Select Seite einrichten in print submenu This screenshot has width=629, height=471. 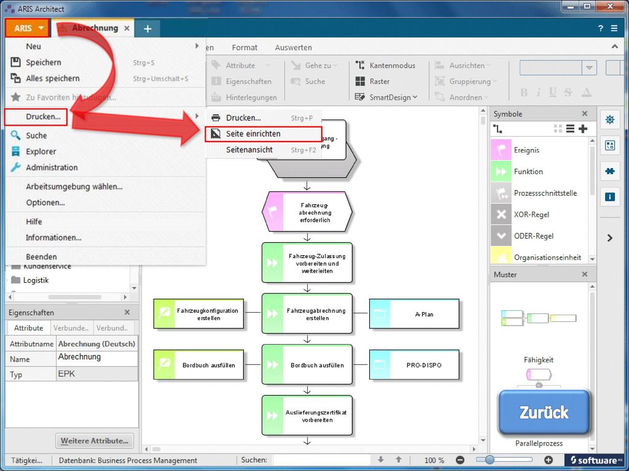263,134
